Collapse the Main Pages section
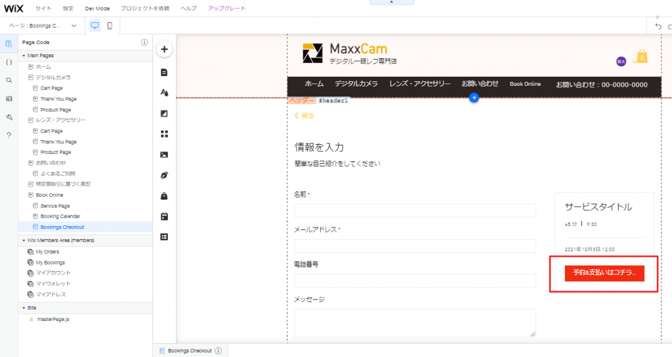The width and height of the screenshot is (672, 357). (x=24, y=56)
